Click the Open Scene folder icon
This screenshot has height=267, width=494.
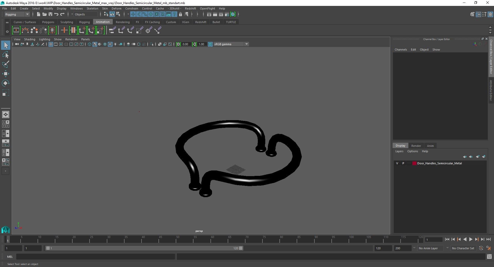44,14
